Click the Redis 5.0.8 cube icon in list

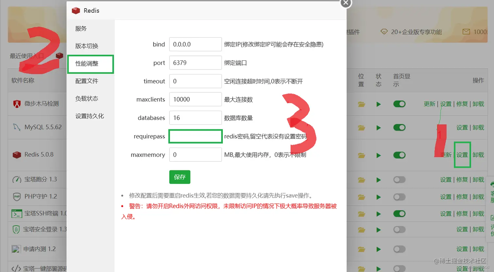tap(17, 155)
